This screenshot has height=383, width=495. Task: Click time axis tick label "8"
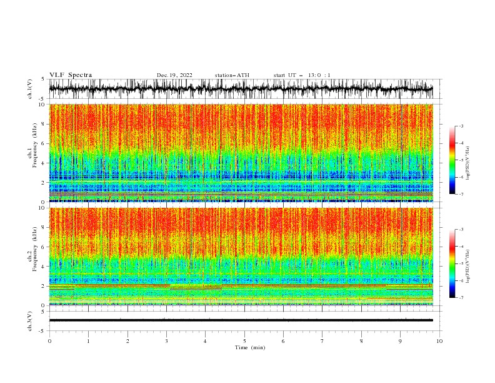tap(361, 341)
